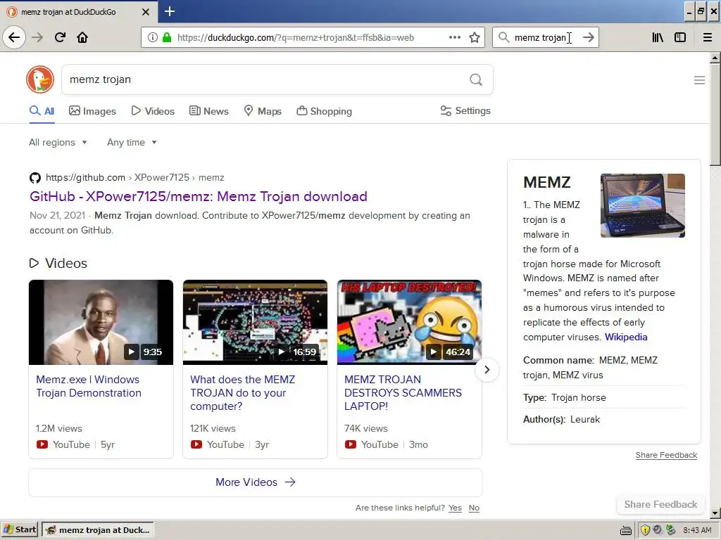Play the Memz.exe demonstration video

tap(101, 322)
